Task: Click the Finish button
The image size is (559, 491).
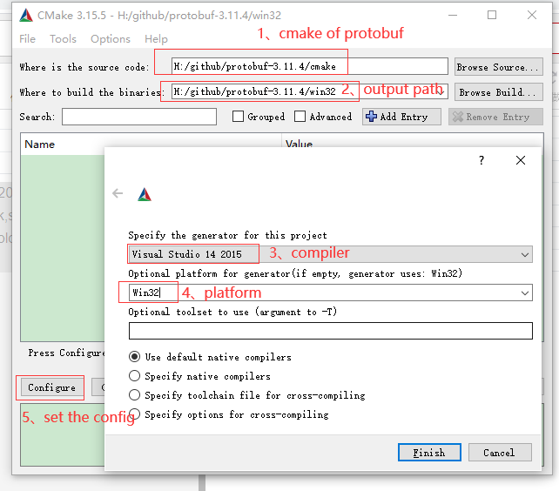Action: pyautogui.click(x=429, y=453)
